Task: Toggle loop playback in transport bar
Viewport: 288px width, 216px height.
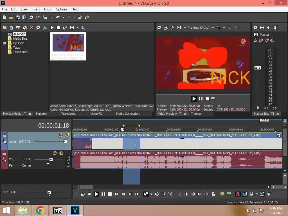Action: click(x=83, y=194)
